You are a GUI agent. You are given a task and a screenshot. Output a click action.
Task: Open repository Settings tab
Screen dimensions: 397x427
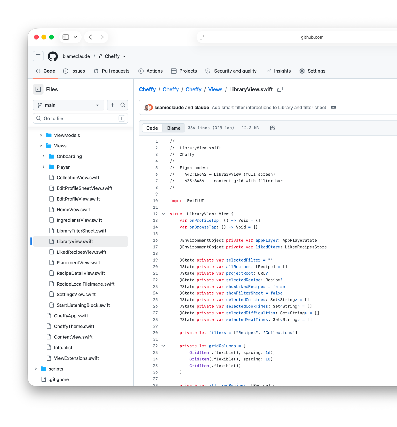[312, 71]
